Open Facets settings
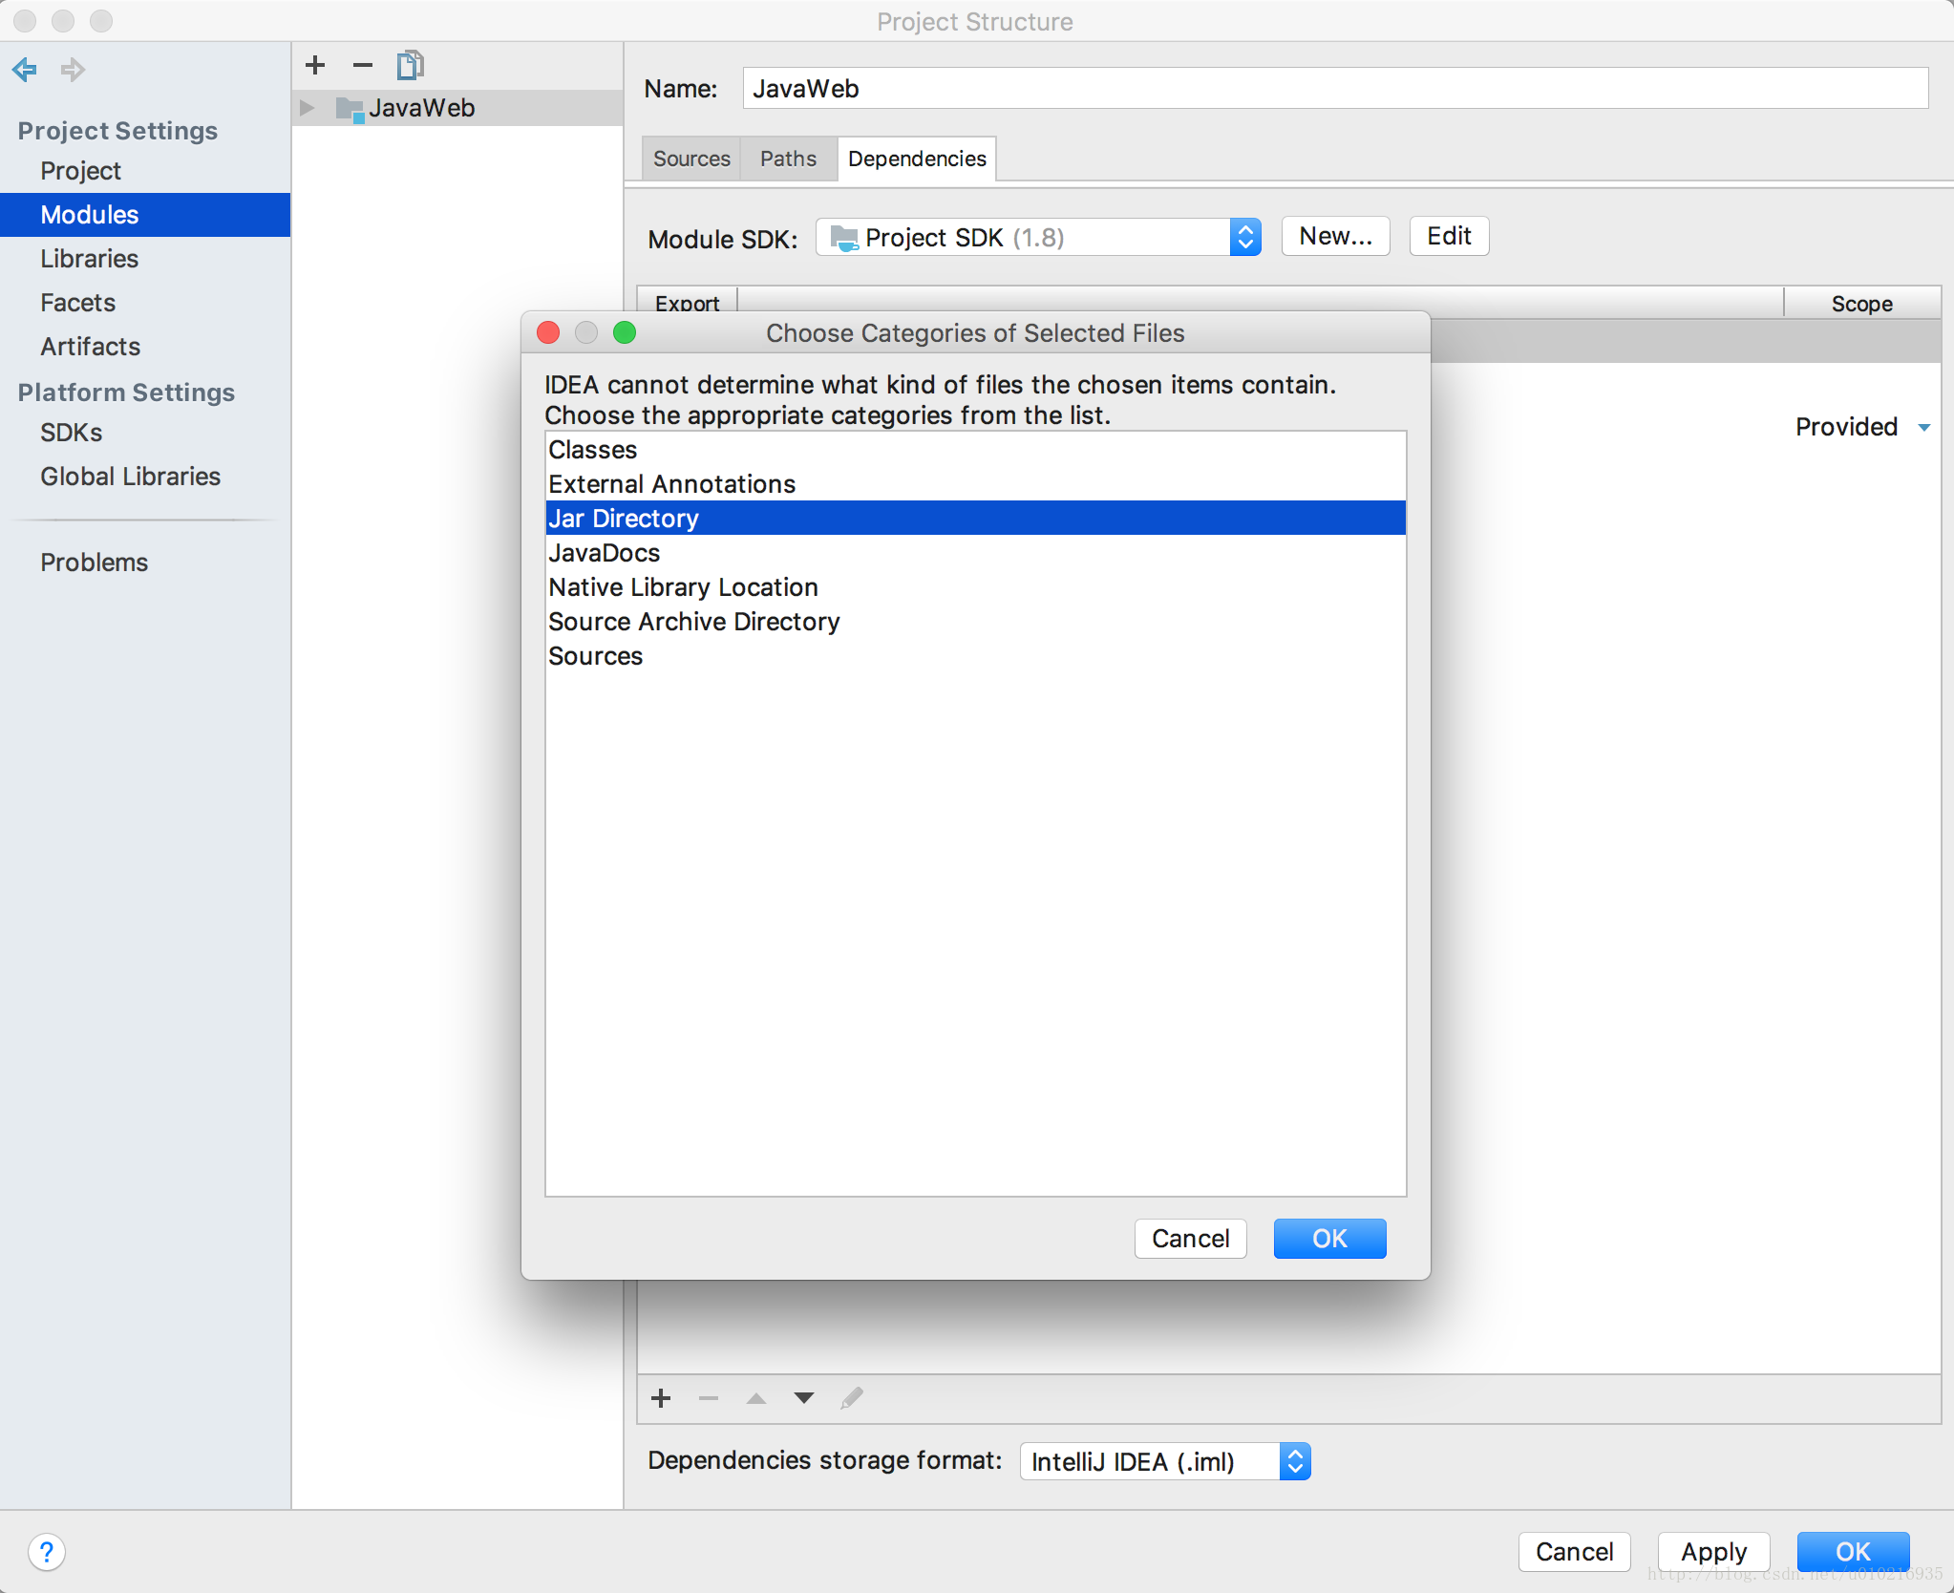 [77, 303]
